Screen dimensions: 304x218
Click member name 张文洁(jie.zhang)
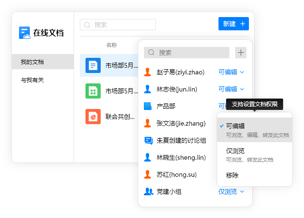click(x=181, y=123)
